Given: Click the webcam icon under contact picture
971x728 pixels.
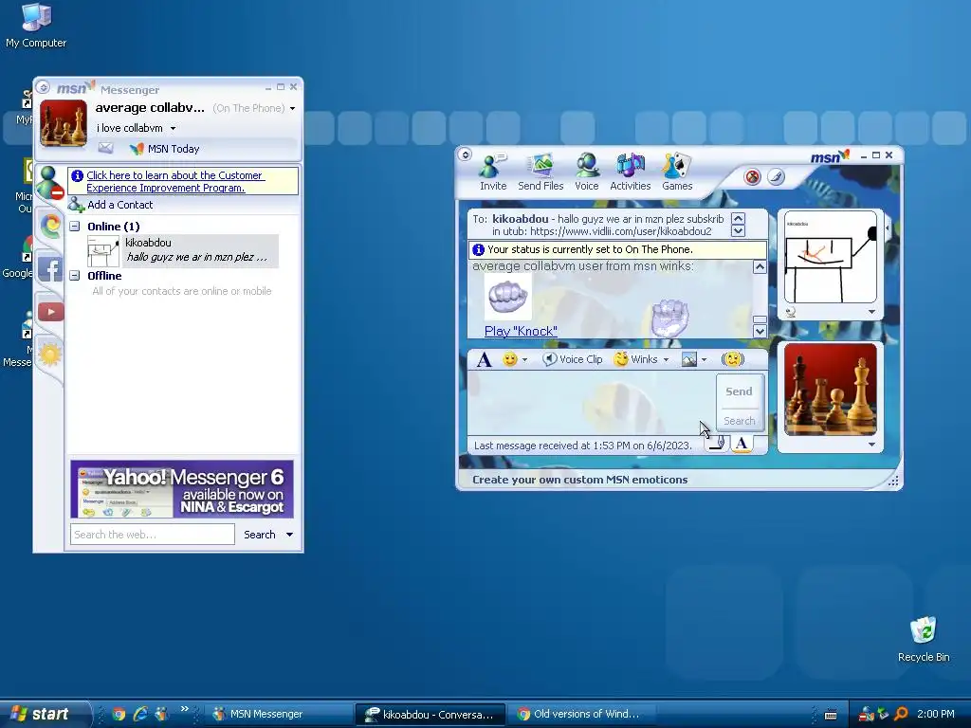Looking at the screenshot, I should (791, 312).
